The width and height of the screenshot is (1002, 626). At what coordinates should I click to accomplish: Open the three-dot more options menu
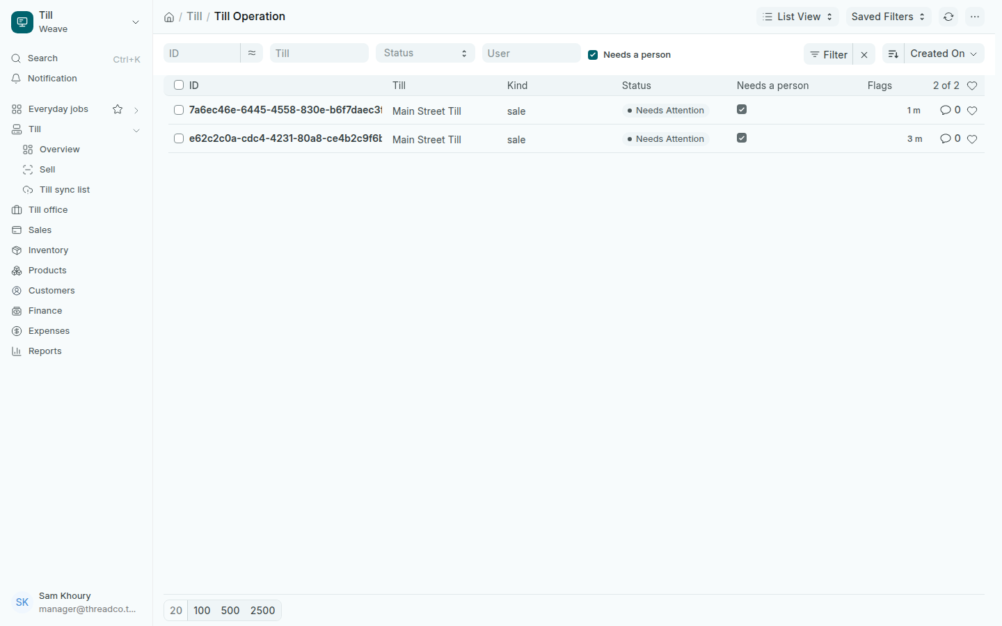click(x=975, y=17)
